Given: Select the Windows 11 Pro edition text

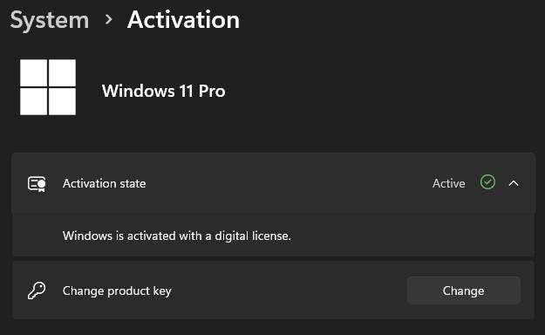Looking at the screenshot, I should point(164,91).
